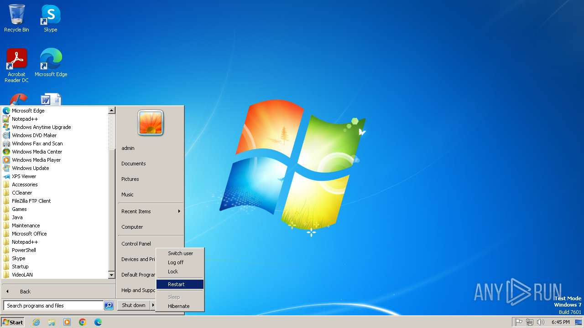Viewport: 584px width, 328px height.
Task: Click the Microsoft Edge icon in programs list
Action: point(6,111)
